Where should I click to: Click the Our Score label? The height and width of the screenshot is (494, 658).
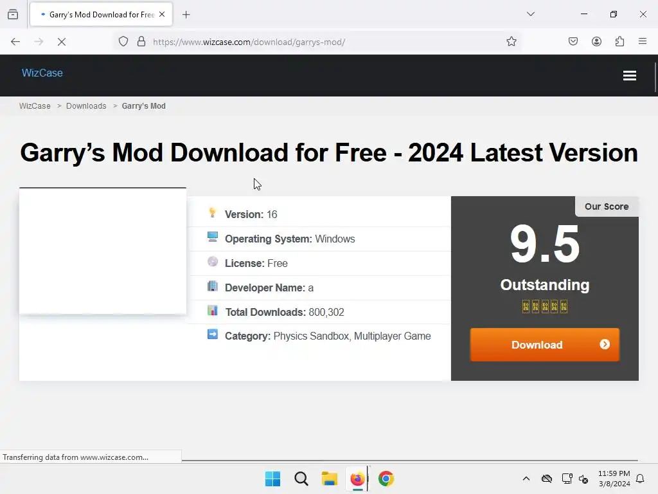coord(607,206)
